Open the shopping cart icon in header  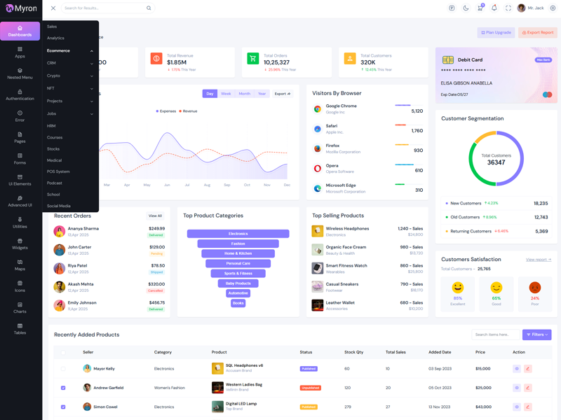(480, 8)
